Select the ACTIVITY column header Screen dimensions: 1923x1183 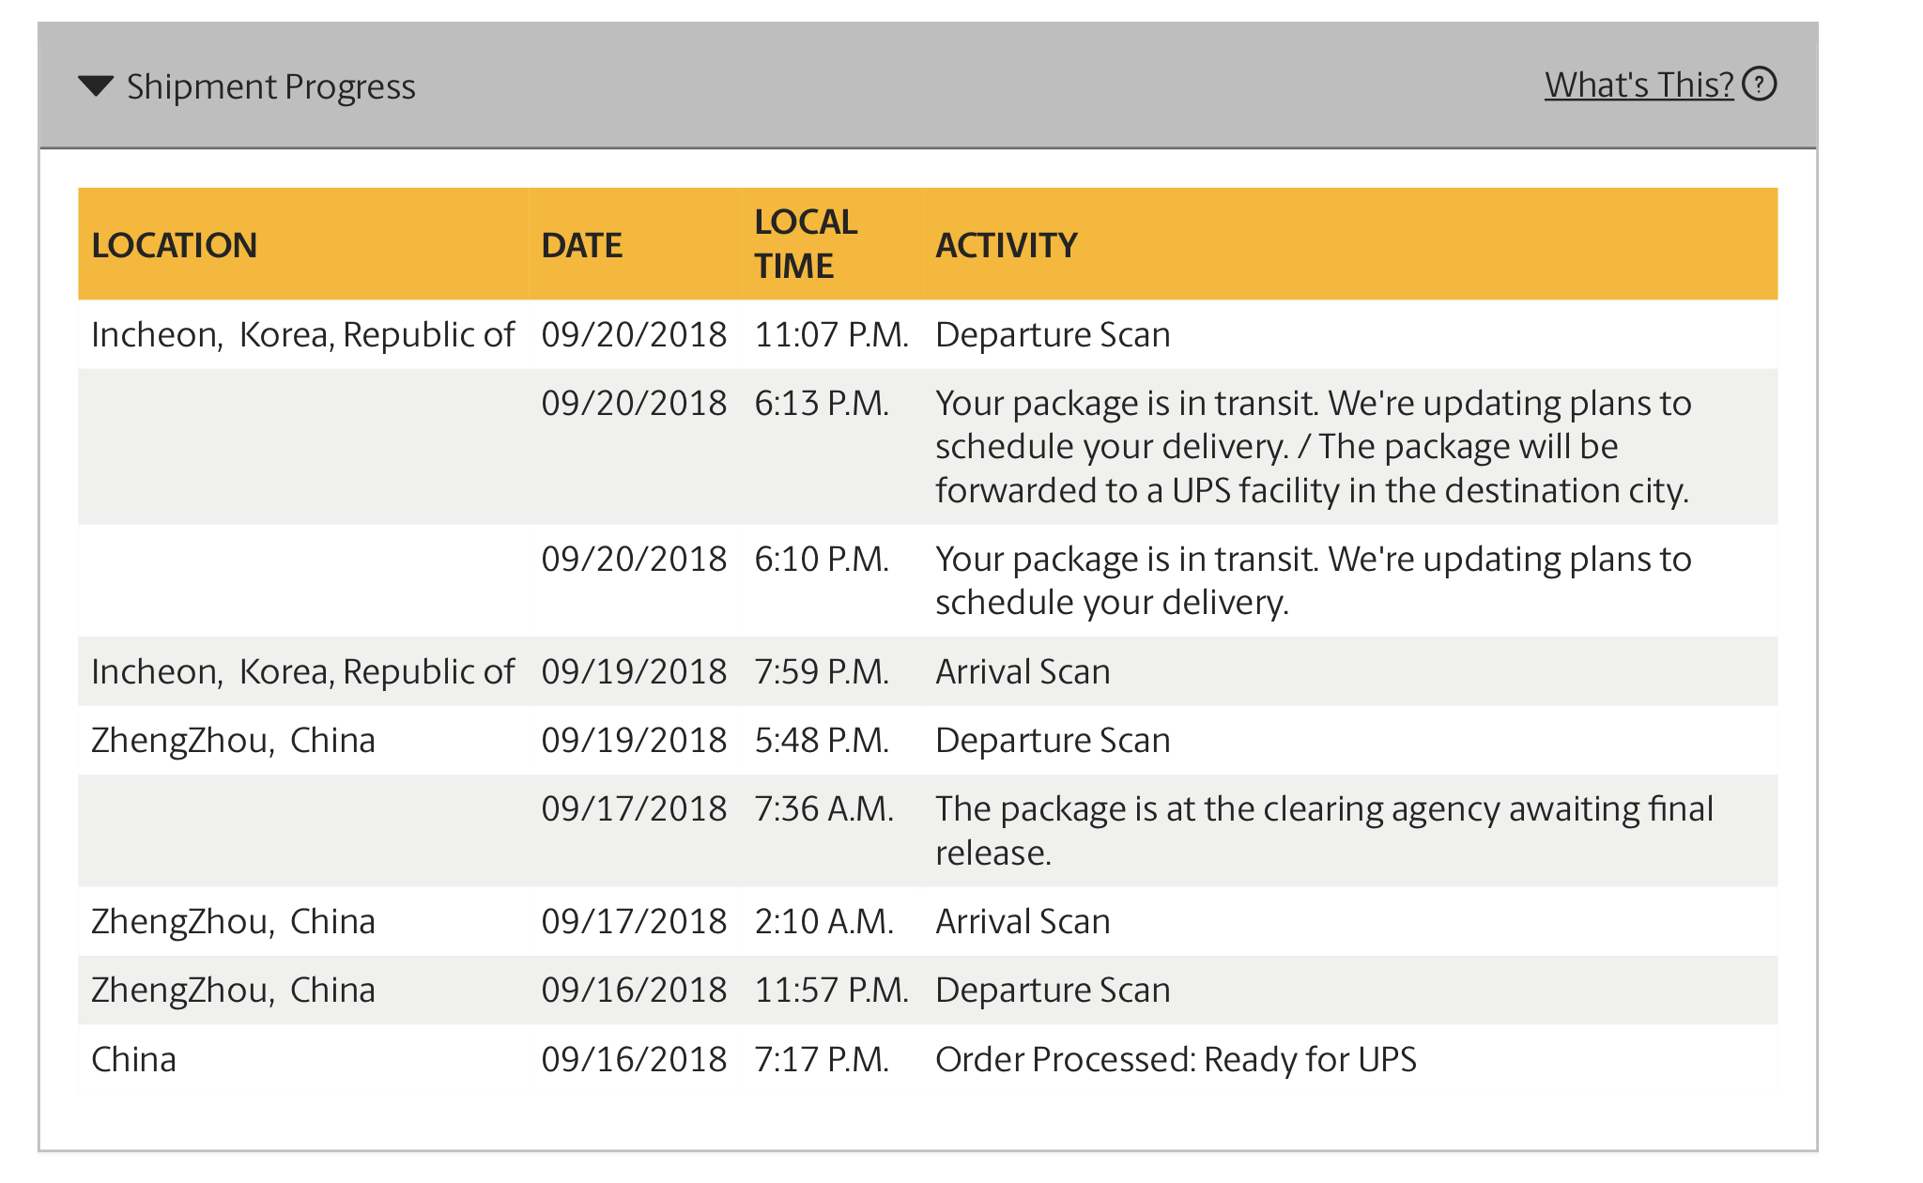coord(1006,245)
